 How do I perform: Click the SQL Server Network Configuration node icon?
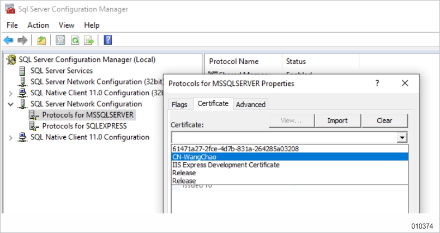coord(22,104)
